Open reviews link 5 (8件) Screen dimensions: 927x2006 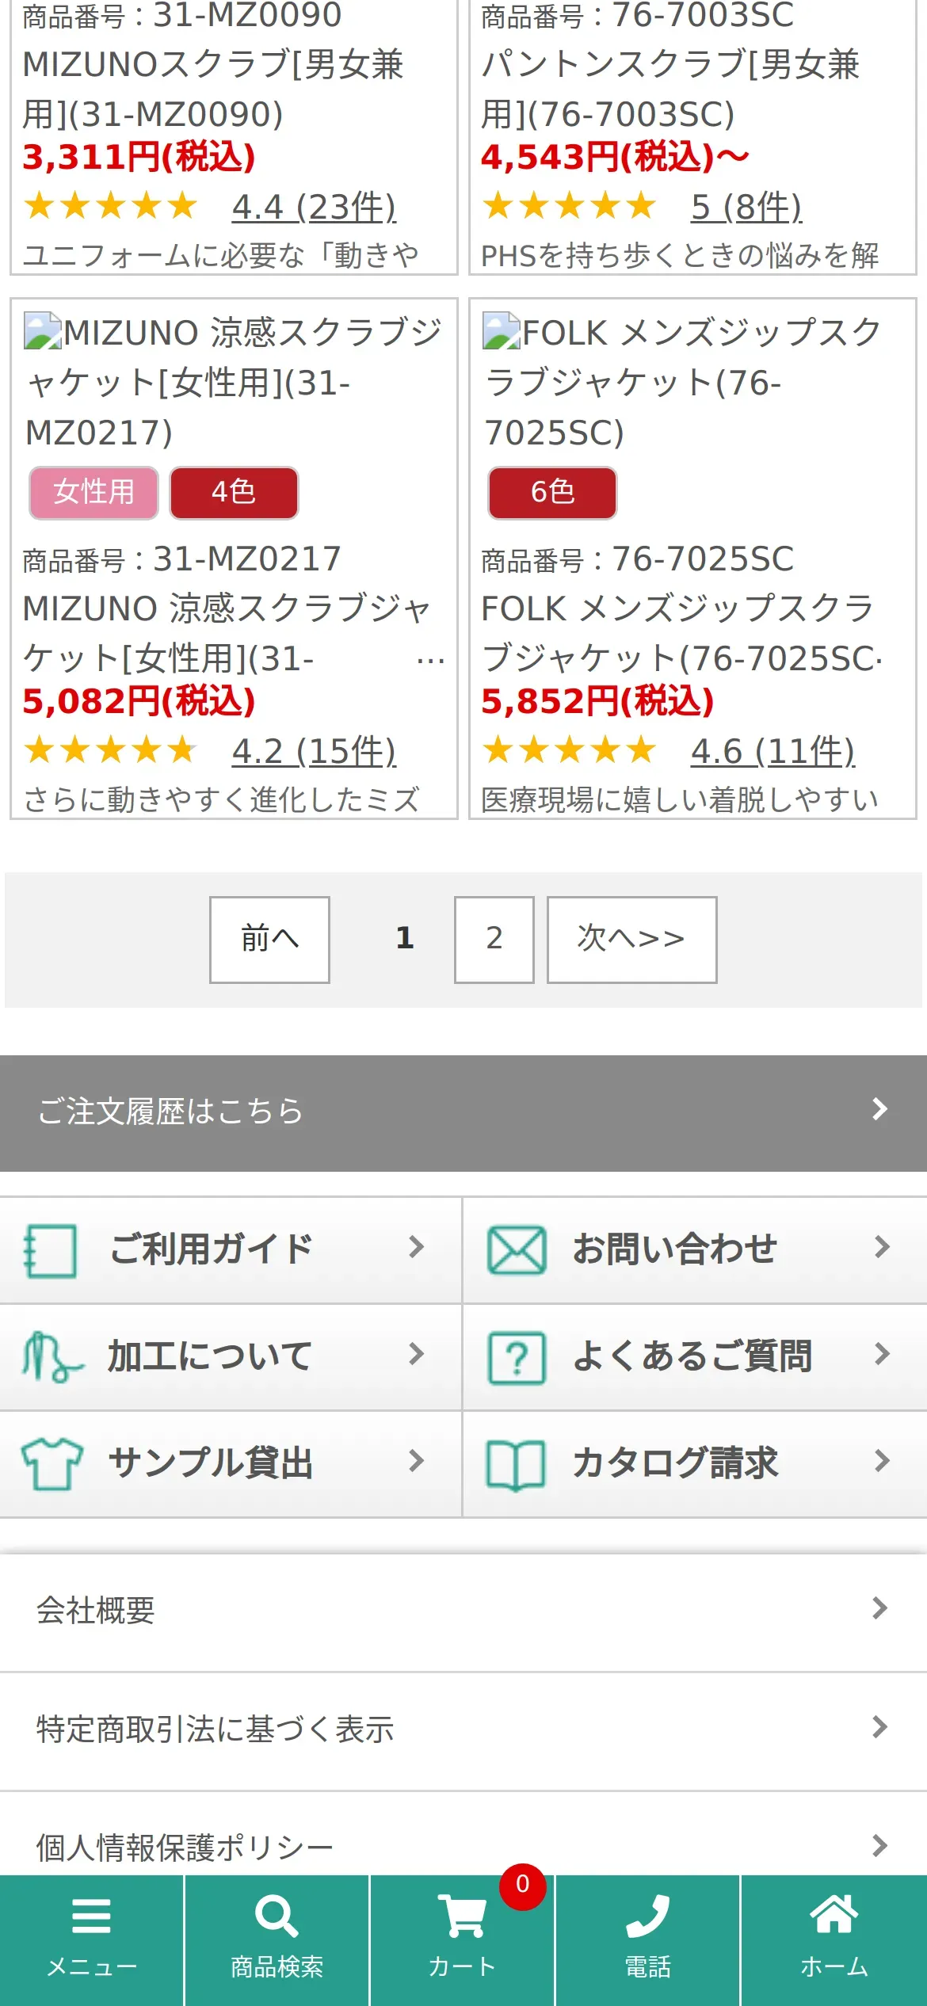[x=746, y=207]
